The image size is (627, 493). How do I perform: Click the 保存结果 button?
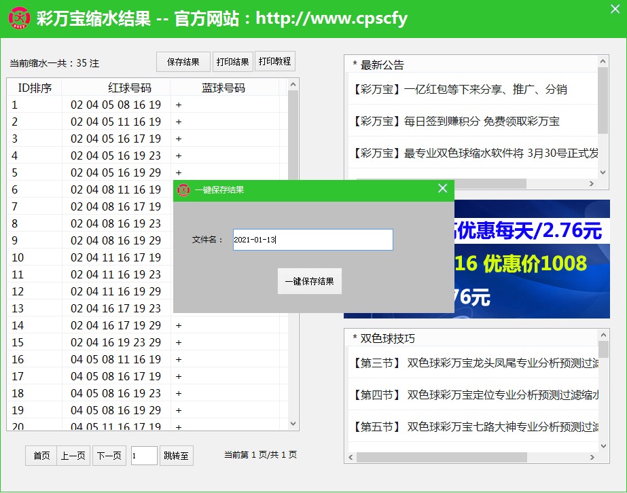click(183, 62)
